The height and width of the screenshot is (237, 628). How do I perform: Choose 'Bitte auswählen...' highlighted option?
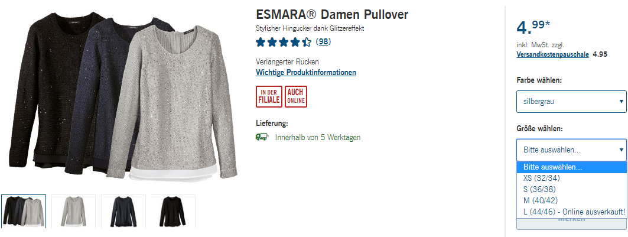pyautogui.click(x=571, y=167)
